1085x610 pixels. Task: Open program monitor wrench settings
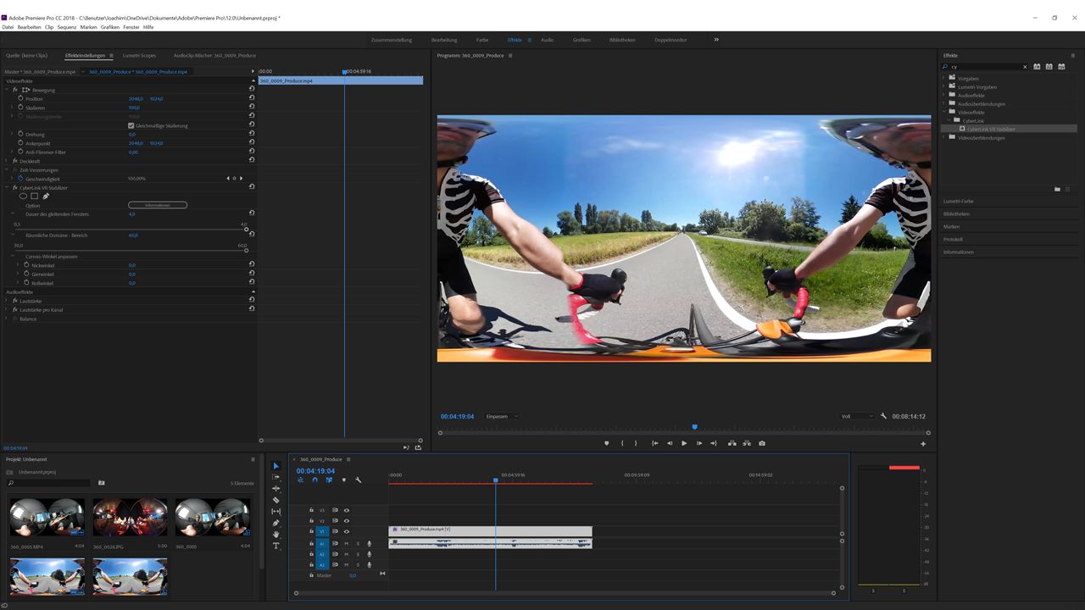point(883,416)
